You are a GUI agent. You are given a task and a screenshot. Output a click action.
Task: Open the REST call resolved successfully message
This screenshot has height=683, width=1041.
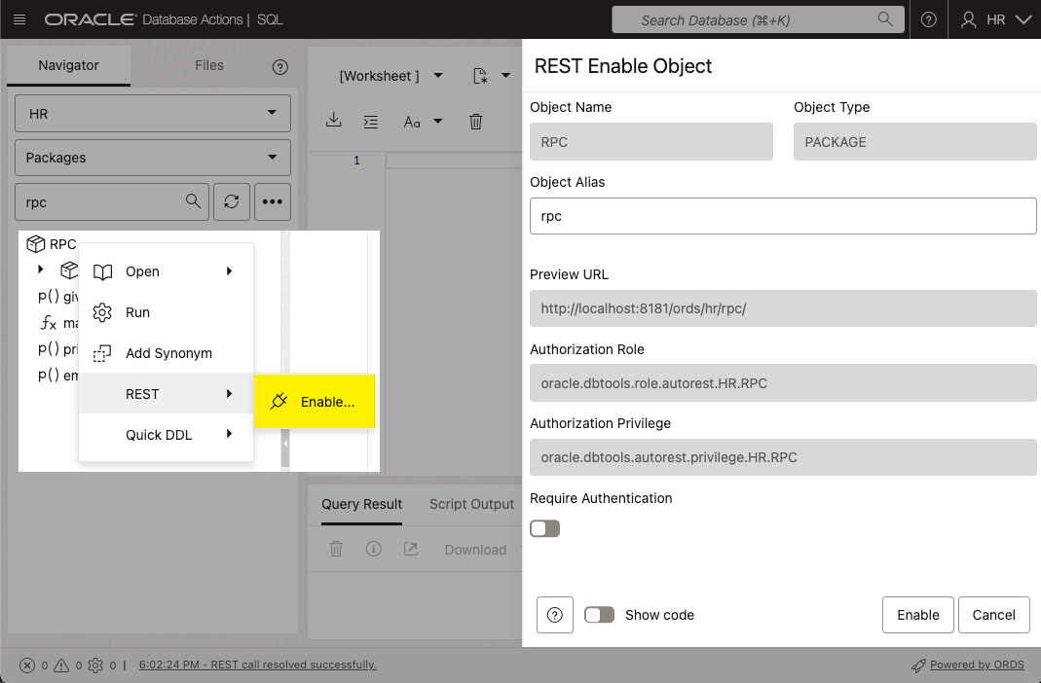(x=258, y=665)
